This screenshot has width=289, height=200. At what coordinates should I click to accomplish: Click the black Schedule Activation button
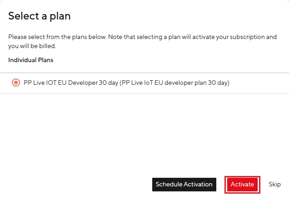coord(184,185)
